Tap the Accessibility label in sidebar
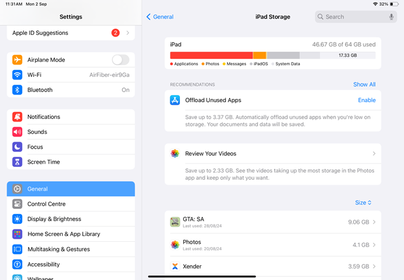404x280 pixels. click(x=43, y=264)
